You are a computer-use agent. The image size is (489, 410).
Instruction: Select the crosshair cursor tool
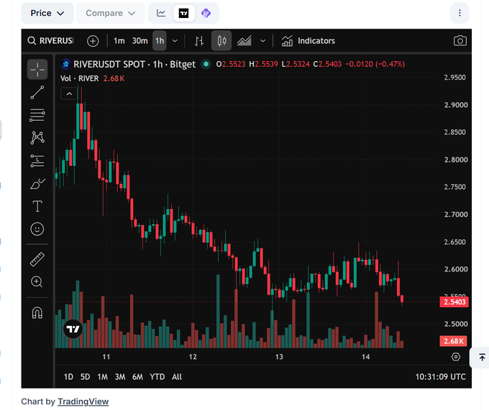(37, 69)
